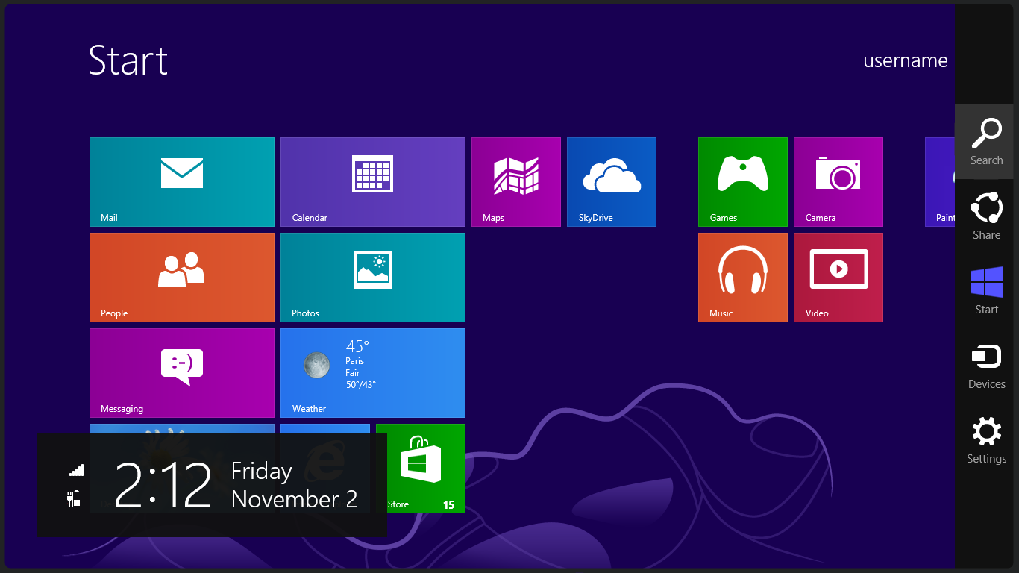The height and width of the screenshot is (573, 1019).
Task: Open the Maps tile
Action: point(516,182)
